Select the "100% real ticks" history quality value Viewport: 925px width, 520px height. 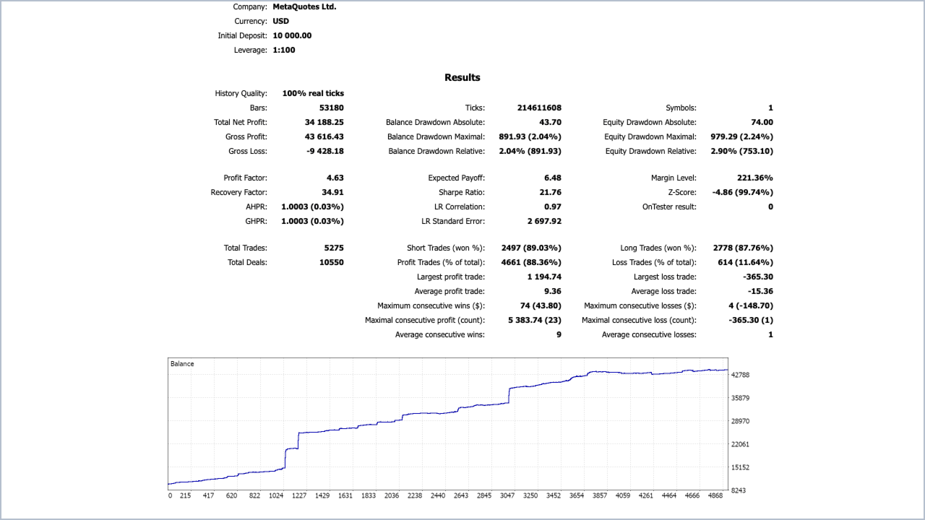313,93
